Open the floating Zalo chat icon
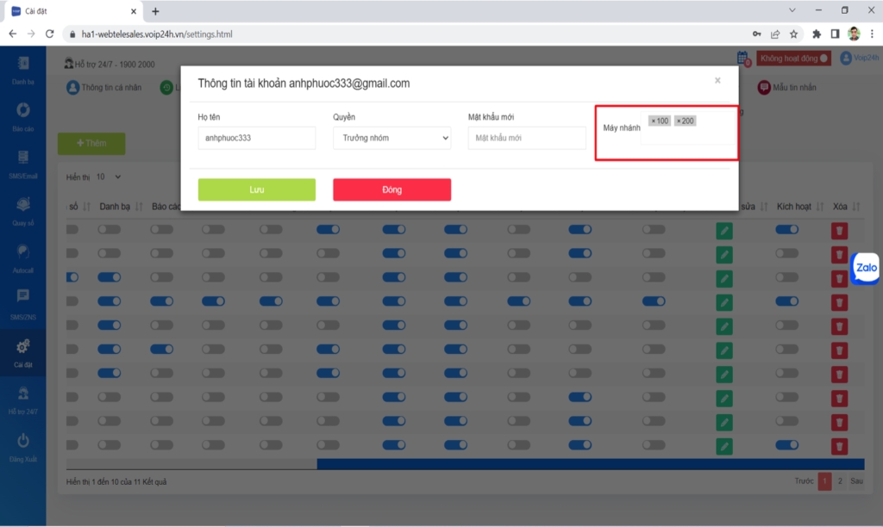The width and height of the screenshot is (883, 527). (865, 268)
